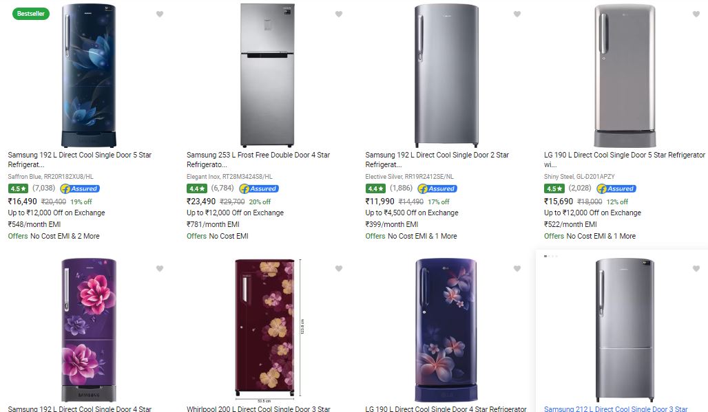
Task: Click heart icon on blue floral LG refrigerator
Action: pyautogui.click(x=517, y=269)
